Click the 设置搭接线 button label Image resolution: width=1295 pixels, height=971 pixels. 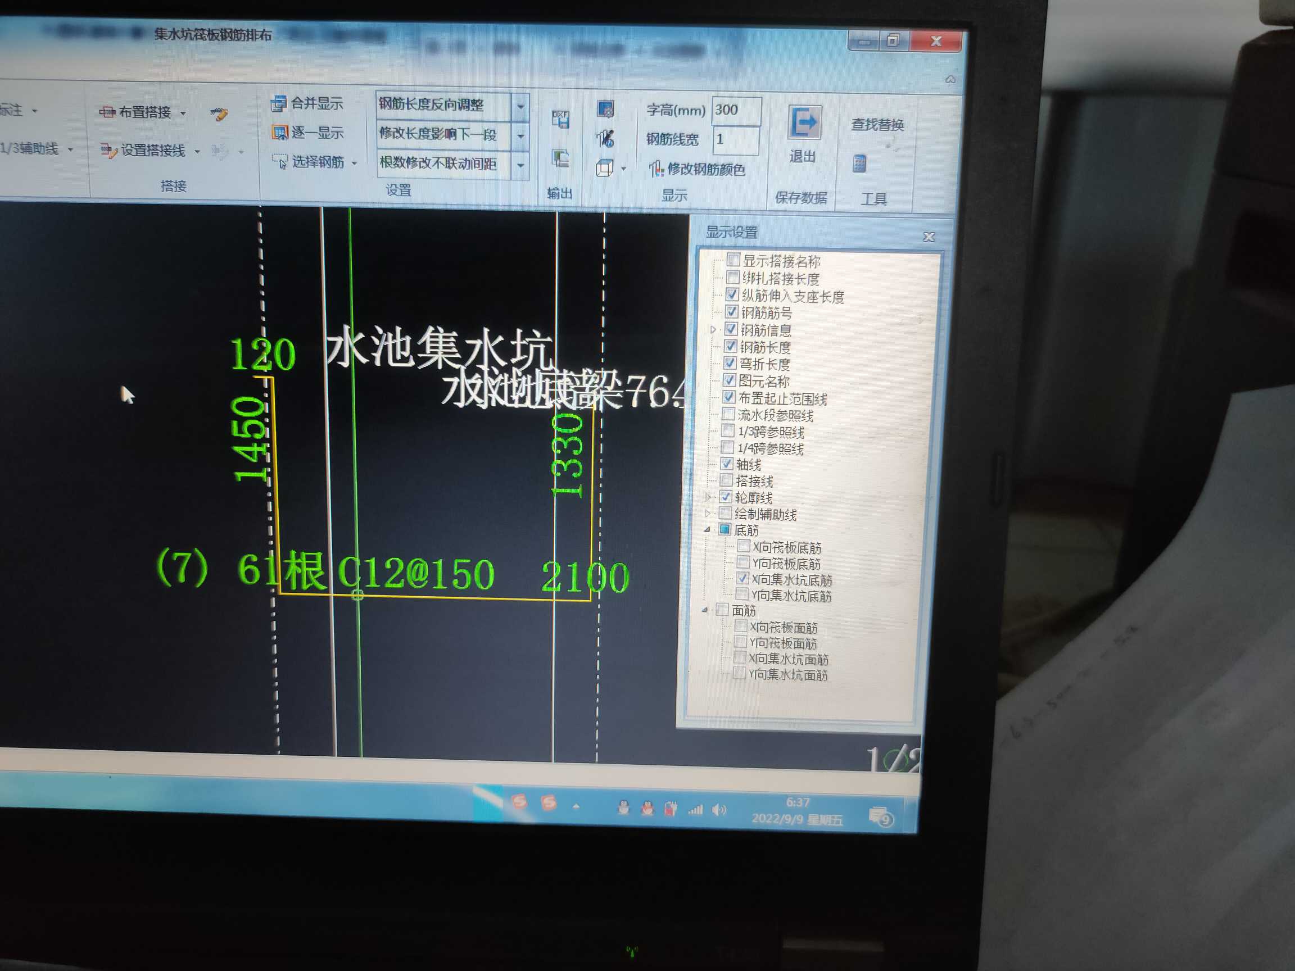pos(153,151)
